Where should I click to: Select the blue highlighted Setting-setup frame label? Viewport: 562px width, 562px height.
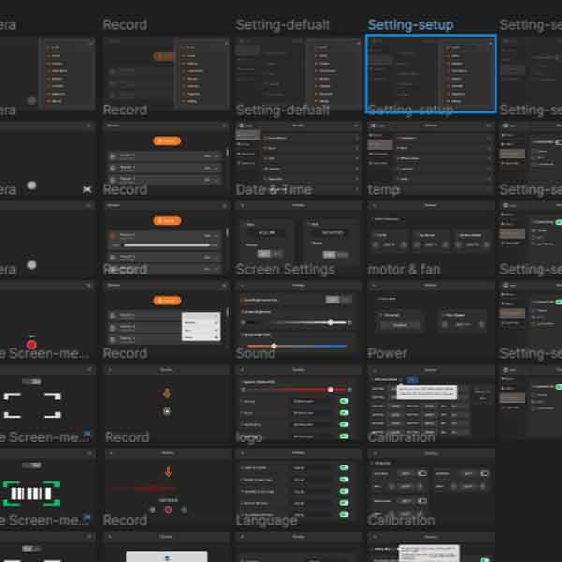tap(411, 24)
